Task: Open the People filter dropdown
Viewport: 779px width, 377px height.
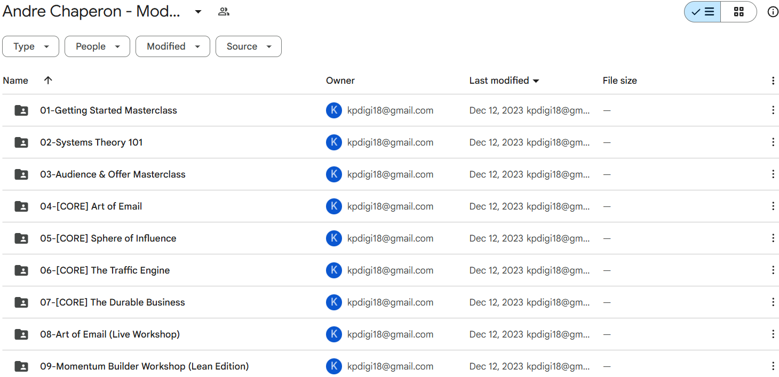Action: click(x=98, y=46)
